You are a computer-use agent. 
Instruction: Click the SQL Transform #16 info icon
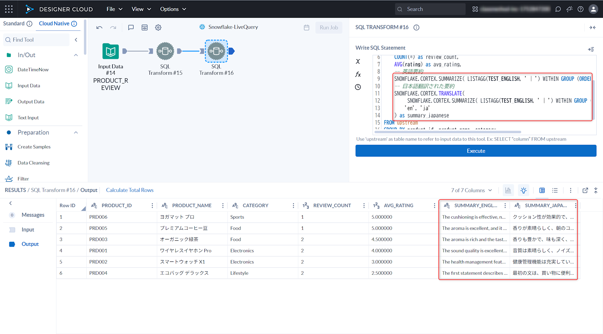click(416, 27)
